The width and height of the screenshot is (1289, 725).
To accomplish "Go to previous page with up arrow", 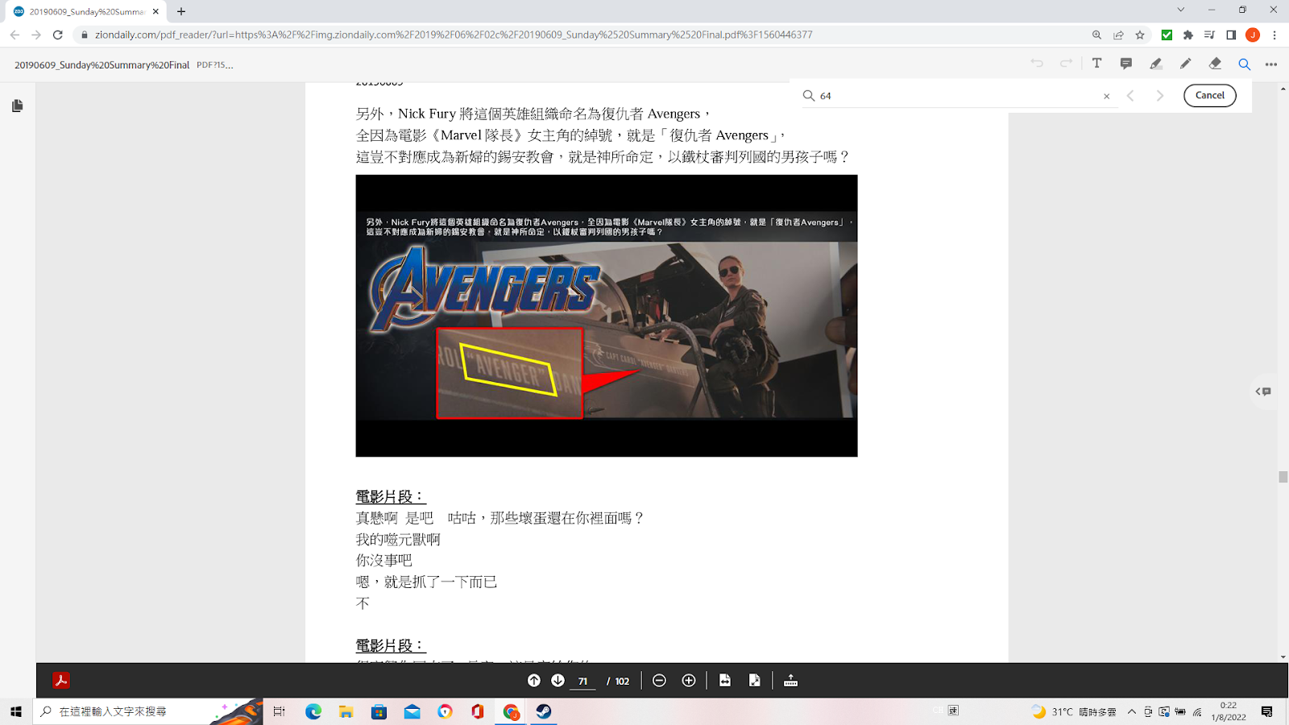I will [x=534, y=681].
